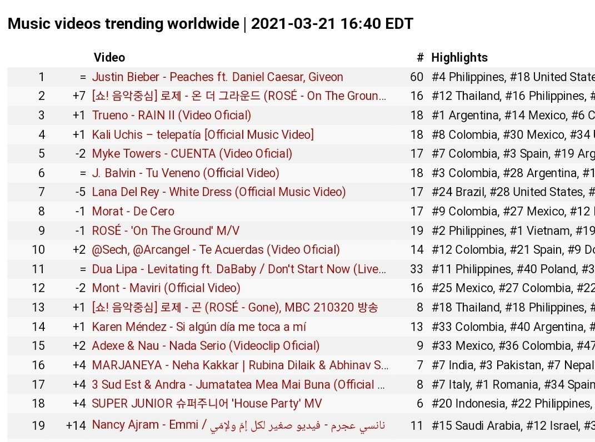The height and width of the screenshot is (442, 595).
Task: Open Nancy Ajram - Emmi video link
Action: [239, 425]
